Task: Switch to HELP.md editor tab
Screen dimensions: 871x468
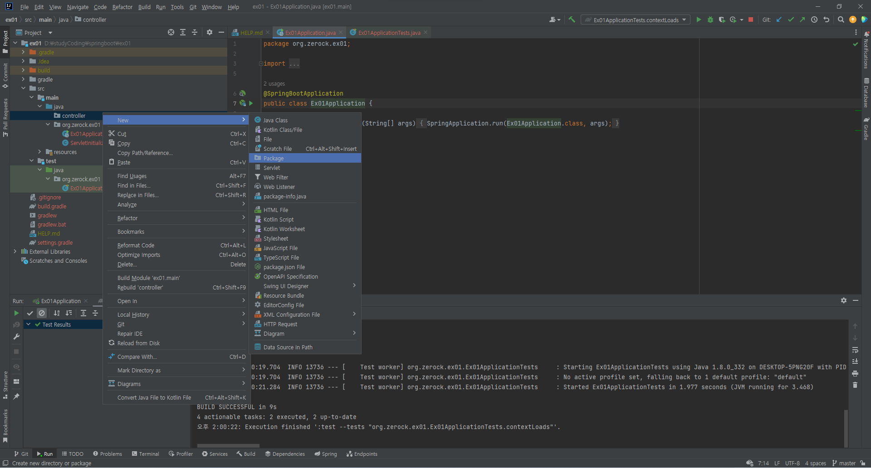Action: point(251,33)
